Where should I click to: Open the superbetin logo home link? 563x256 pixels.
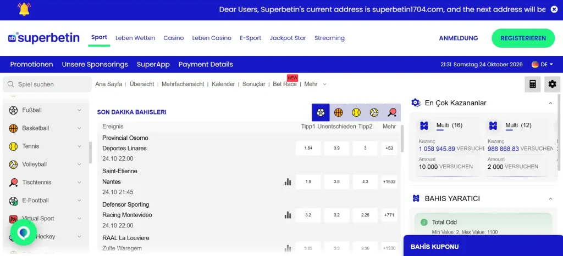(44, 38)
